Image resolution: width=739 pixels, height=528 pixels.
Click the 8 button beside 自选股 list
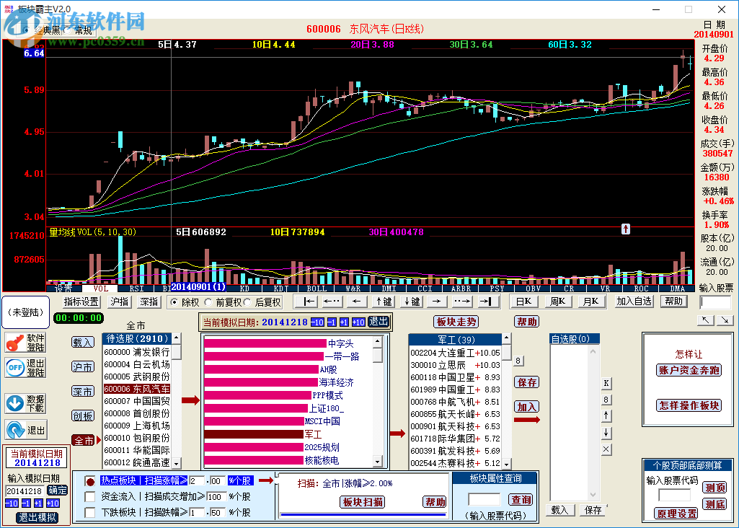pyautogui.click(x=606, y=400)
